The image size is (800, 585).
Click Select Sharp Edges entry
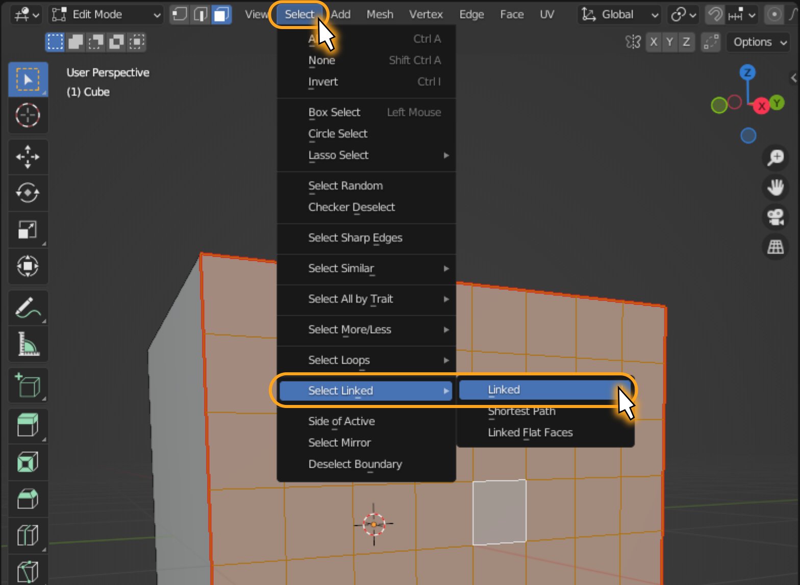coord(355,238)
